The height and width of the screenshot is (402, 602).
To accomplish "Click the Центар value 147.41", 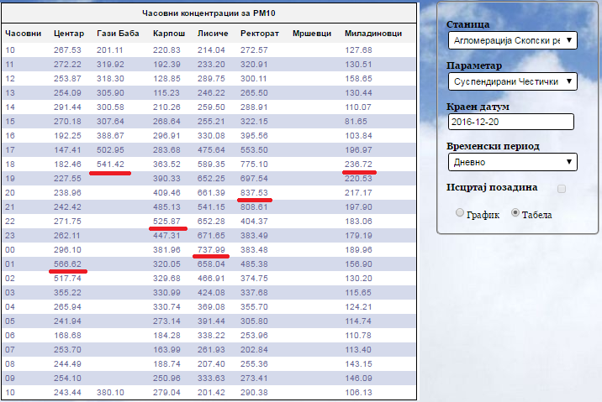I will pos(67,150).
